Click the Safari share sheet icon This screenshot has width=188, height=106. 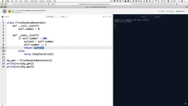[181, 4]
